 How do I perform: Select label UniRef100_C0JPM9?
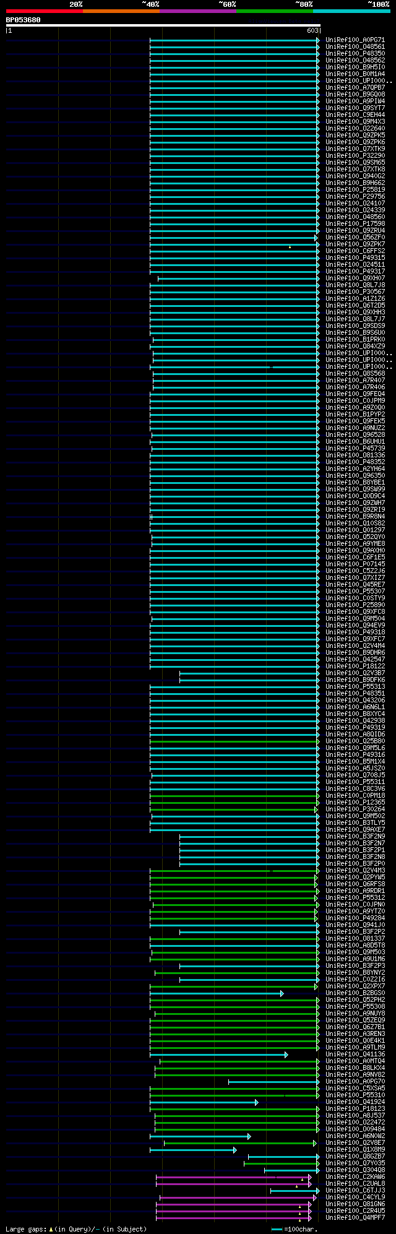(x=355, y=401)
